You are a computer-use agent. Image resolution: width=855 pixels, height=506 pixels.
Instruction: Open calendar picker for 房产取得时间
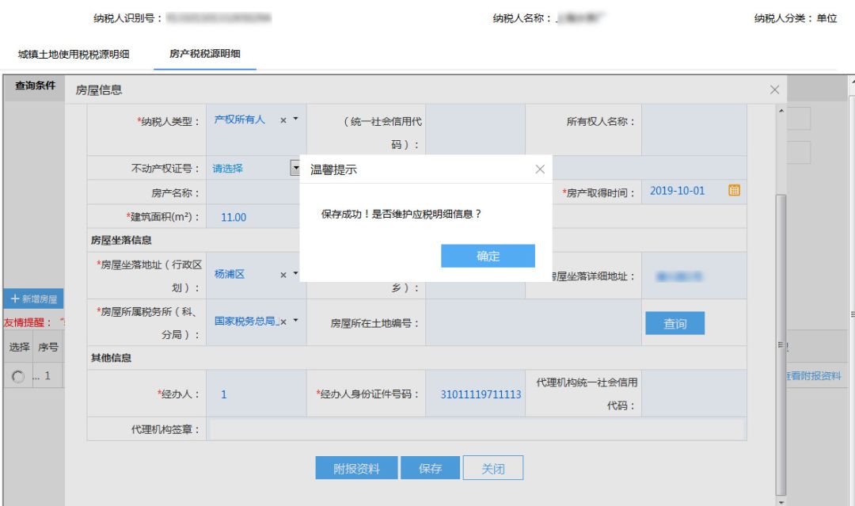click(734, 191)
